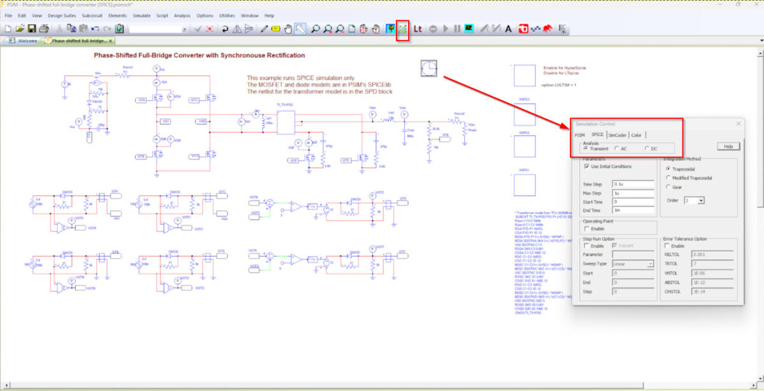Image resolution: width=764 pixels, height=391 pixels.
Task: Toggle the Use Initial Conditions checkbox
Action: click(586, 167)
